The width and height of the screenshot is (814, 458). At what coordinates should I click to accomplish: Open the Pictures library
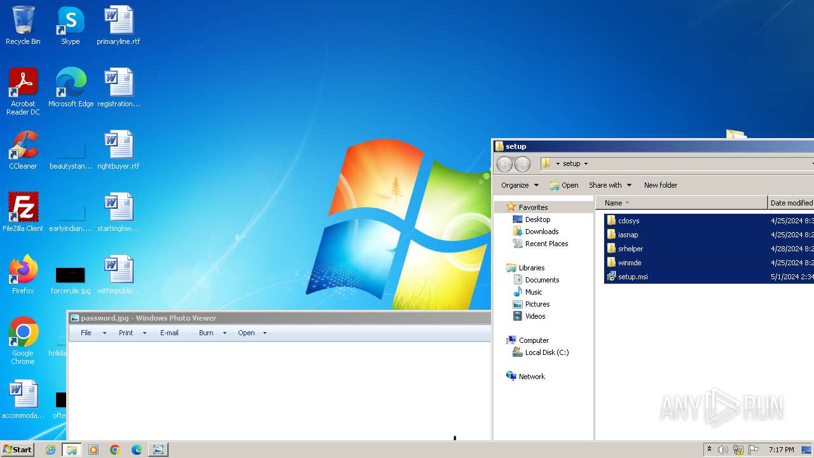[537, 304]
